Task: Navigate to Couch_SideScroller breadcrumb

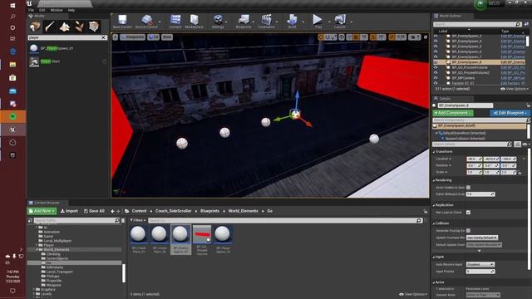Action: click(174, 211)
